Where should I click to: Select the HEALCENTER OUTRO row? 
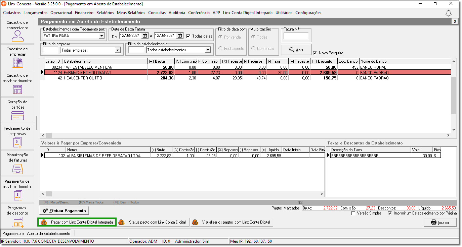(x=248, y=78)
